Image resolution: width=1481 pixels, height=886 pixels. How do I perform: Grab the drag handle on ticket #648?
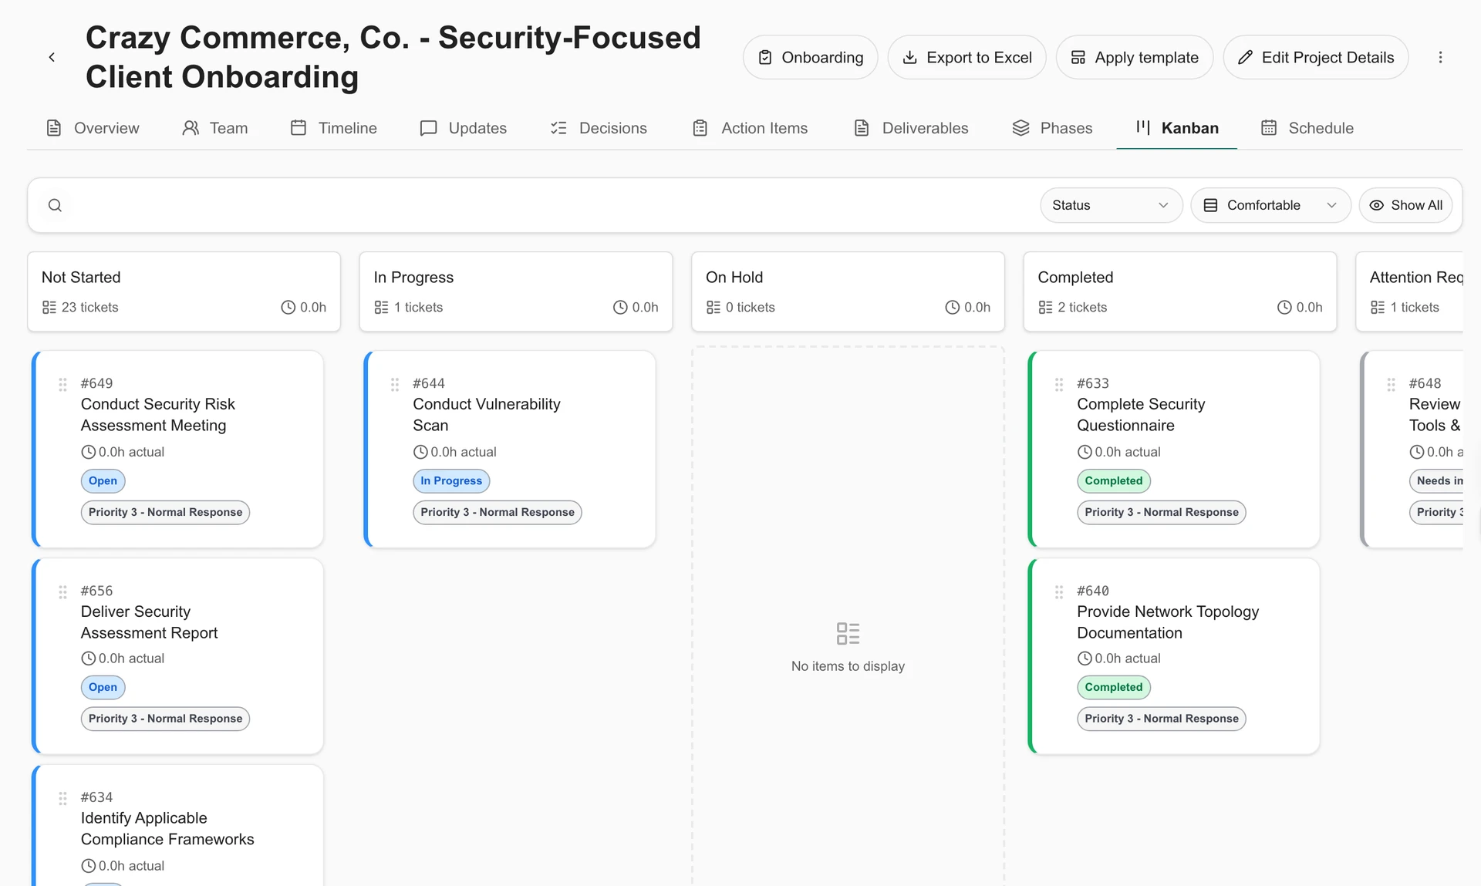[1391, 384]
